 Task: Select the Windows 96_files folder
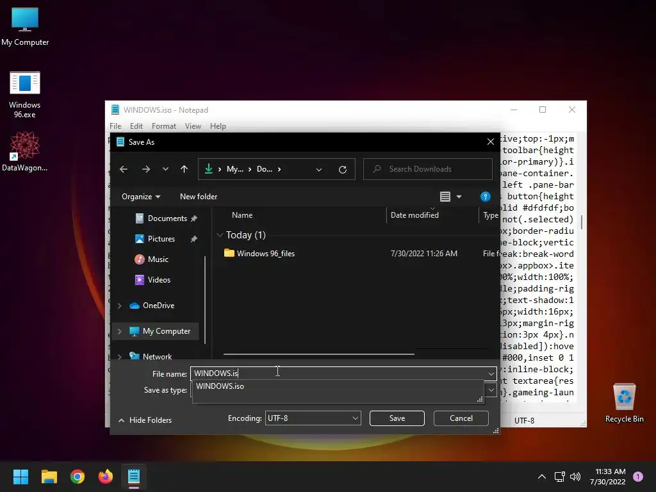[265, 254]
